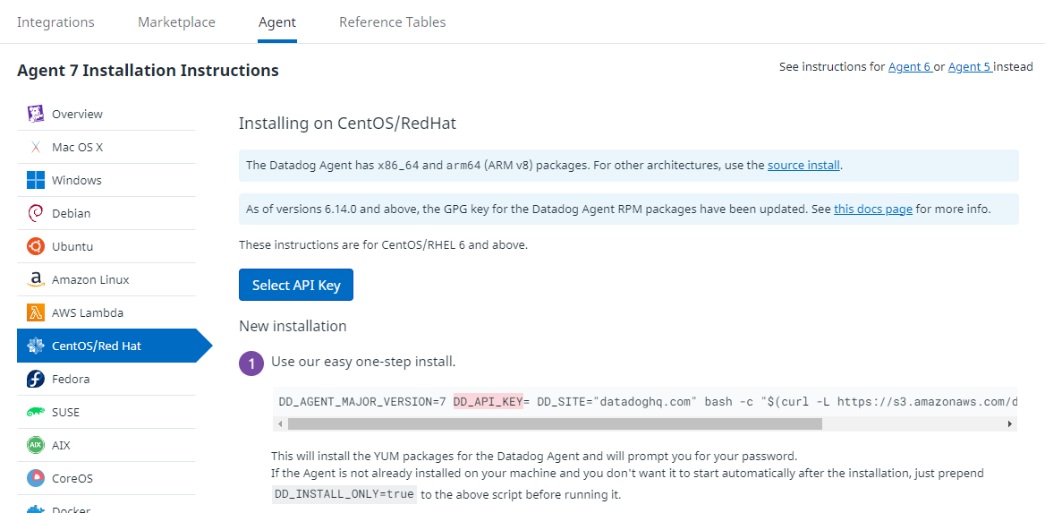Click the Windows logo icon
This screenshot has width=1045, height=513.
pyautogui.click(x=35, y=180)
